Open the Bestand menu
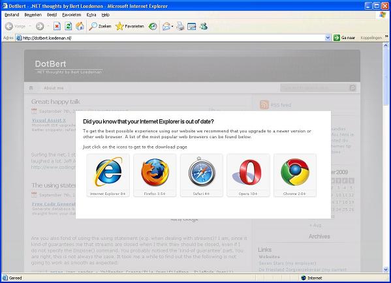The image size is (391, 283). [x=12, y=15]
